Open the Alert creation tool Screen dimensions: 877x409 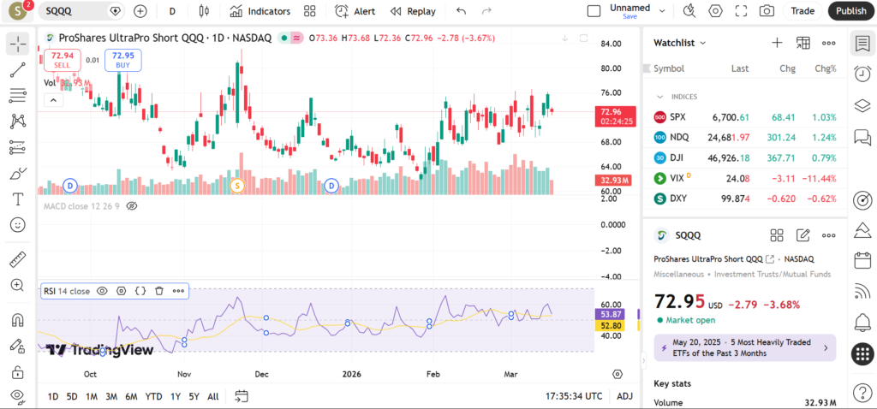coord(355,11)
